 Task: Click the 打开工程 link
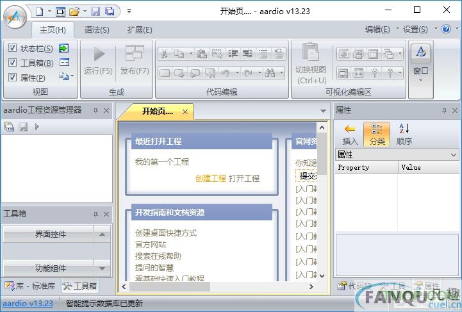point(244,178)
